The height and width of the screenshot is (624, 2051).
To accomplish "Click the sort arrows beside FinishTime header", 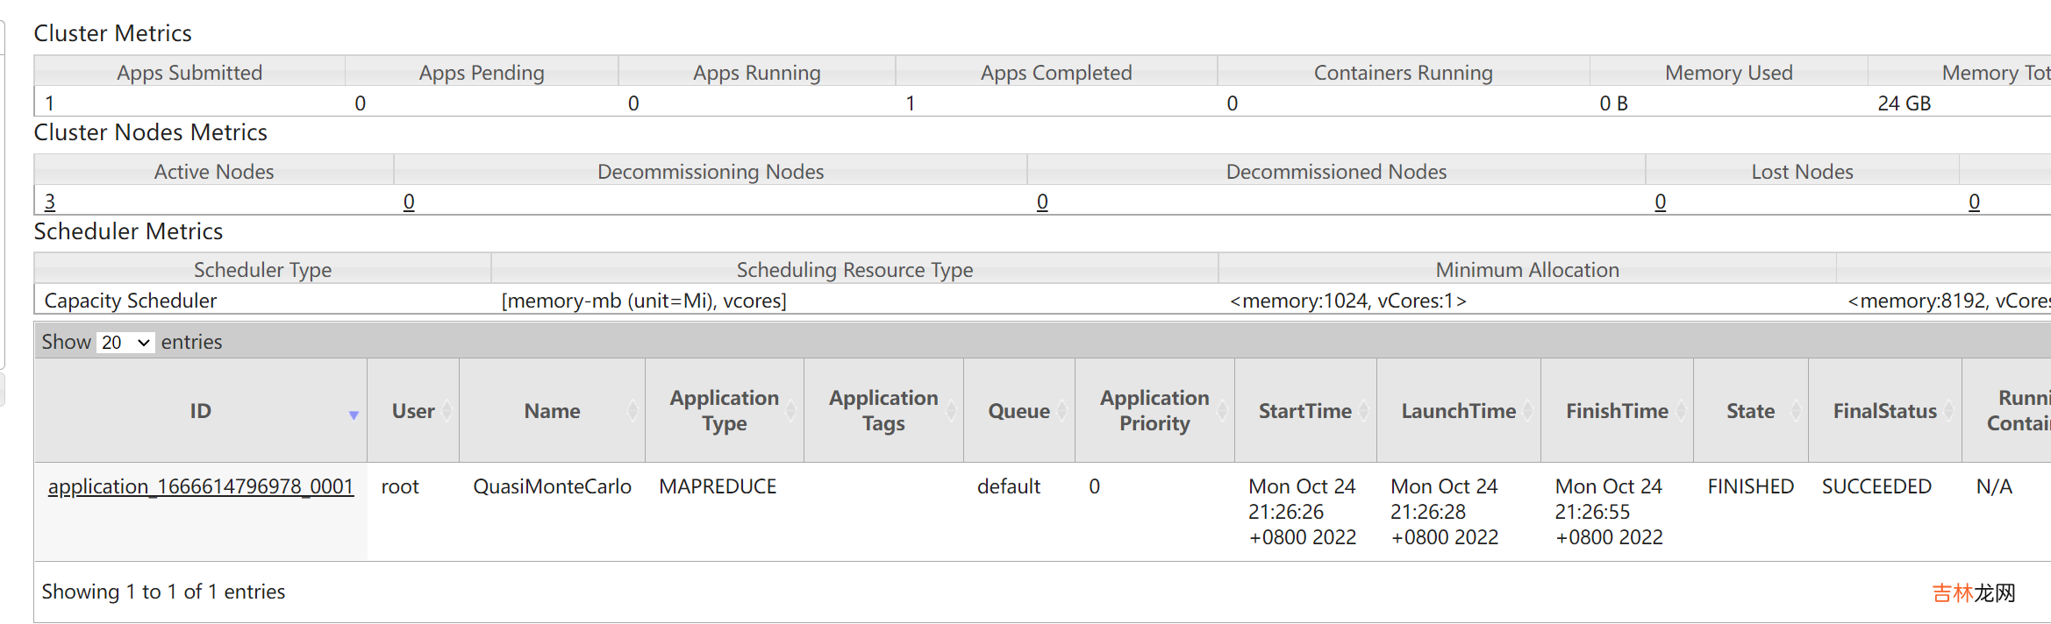I will pyautogui.click(x=1680, y=411).
